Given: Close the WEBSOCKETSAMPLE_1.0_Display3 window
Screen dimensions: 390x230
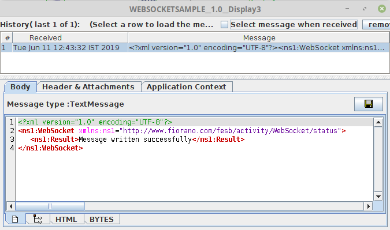Looking at the screenshot, I should pyautogui.click(x=381, y=9).
